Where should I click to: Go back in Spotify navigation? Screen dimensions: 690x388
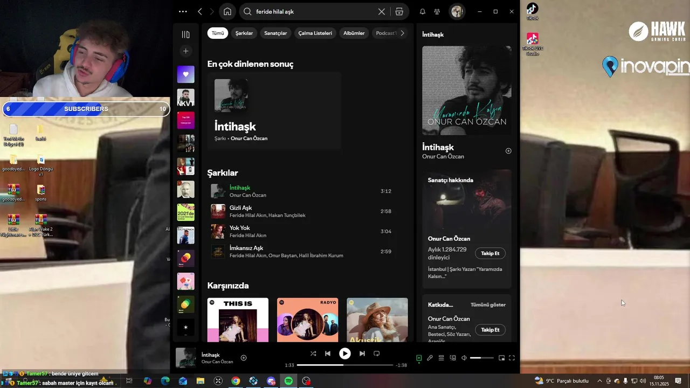pos(200,11)
